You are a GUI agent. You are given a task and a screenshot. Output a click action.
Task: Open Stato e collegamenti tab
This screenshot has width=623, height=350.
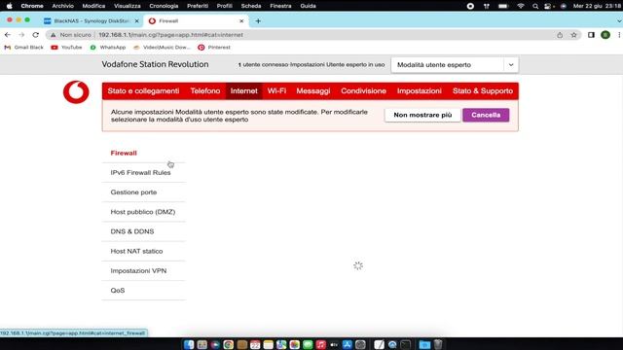143,90
